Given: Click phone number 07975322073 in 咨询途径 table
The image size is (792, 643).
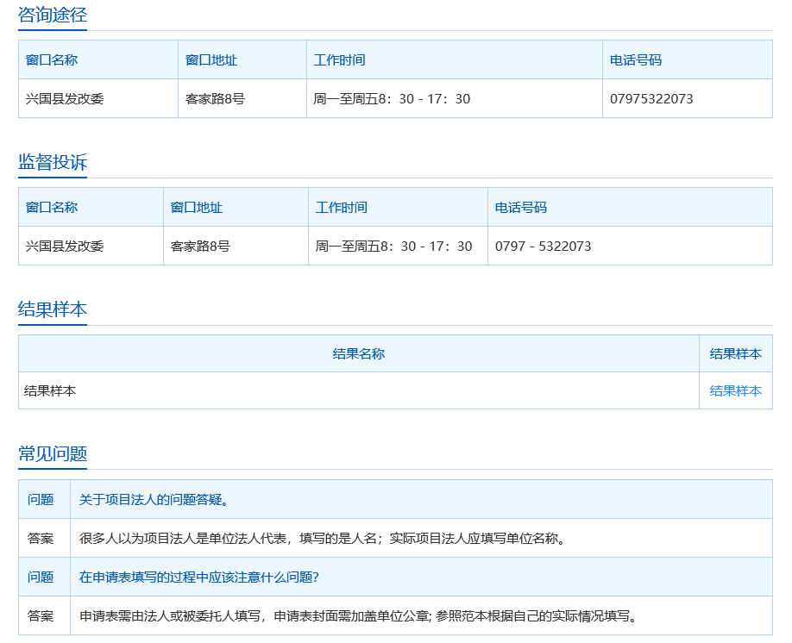Looking at the screenshot, I should pyautogui.click(x=651, y=99).
